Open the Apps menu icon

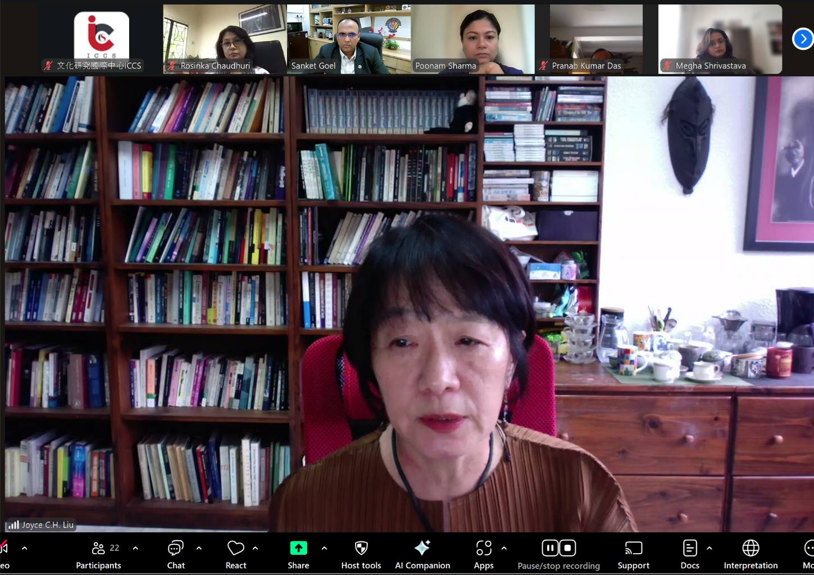coord(483,554)
